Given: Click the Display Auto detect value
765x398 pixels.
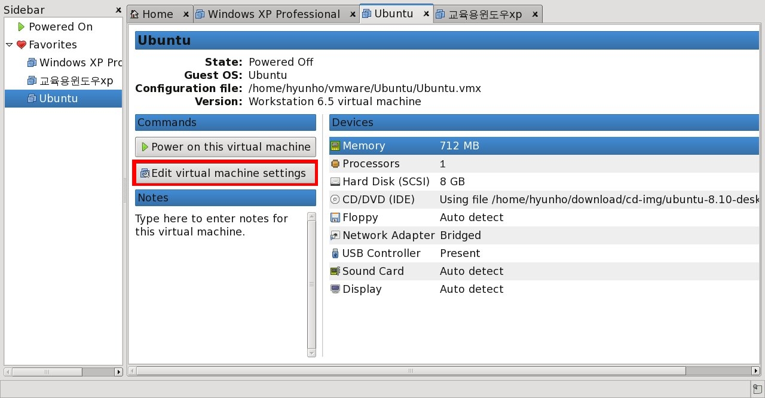Looking at the screenshot, I should (472, 289).
